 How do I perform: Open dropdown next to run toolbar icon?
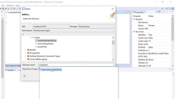[6, 9]
